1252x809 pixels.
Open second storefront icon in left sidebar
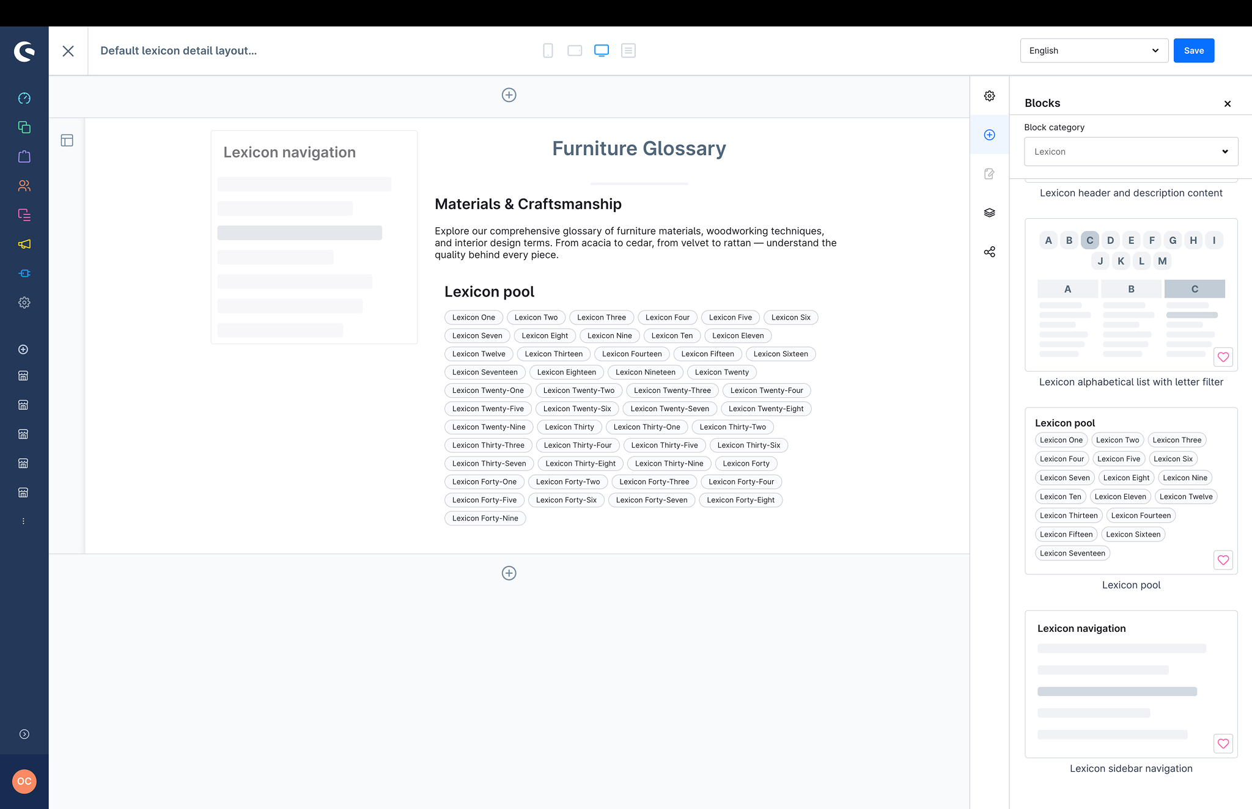coord(23,405)
